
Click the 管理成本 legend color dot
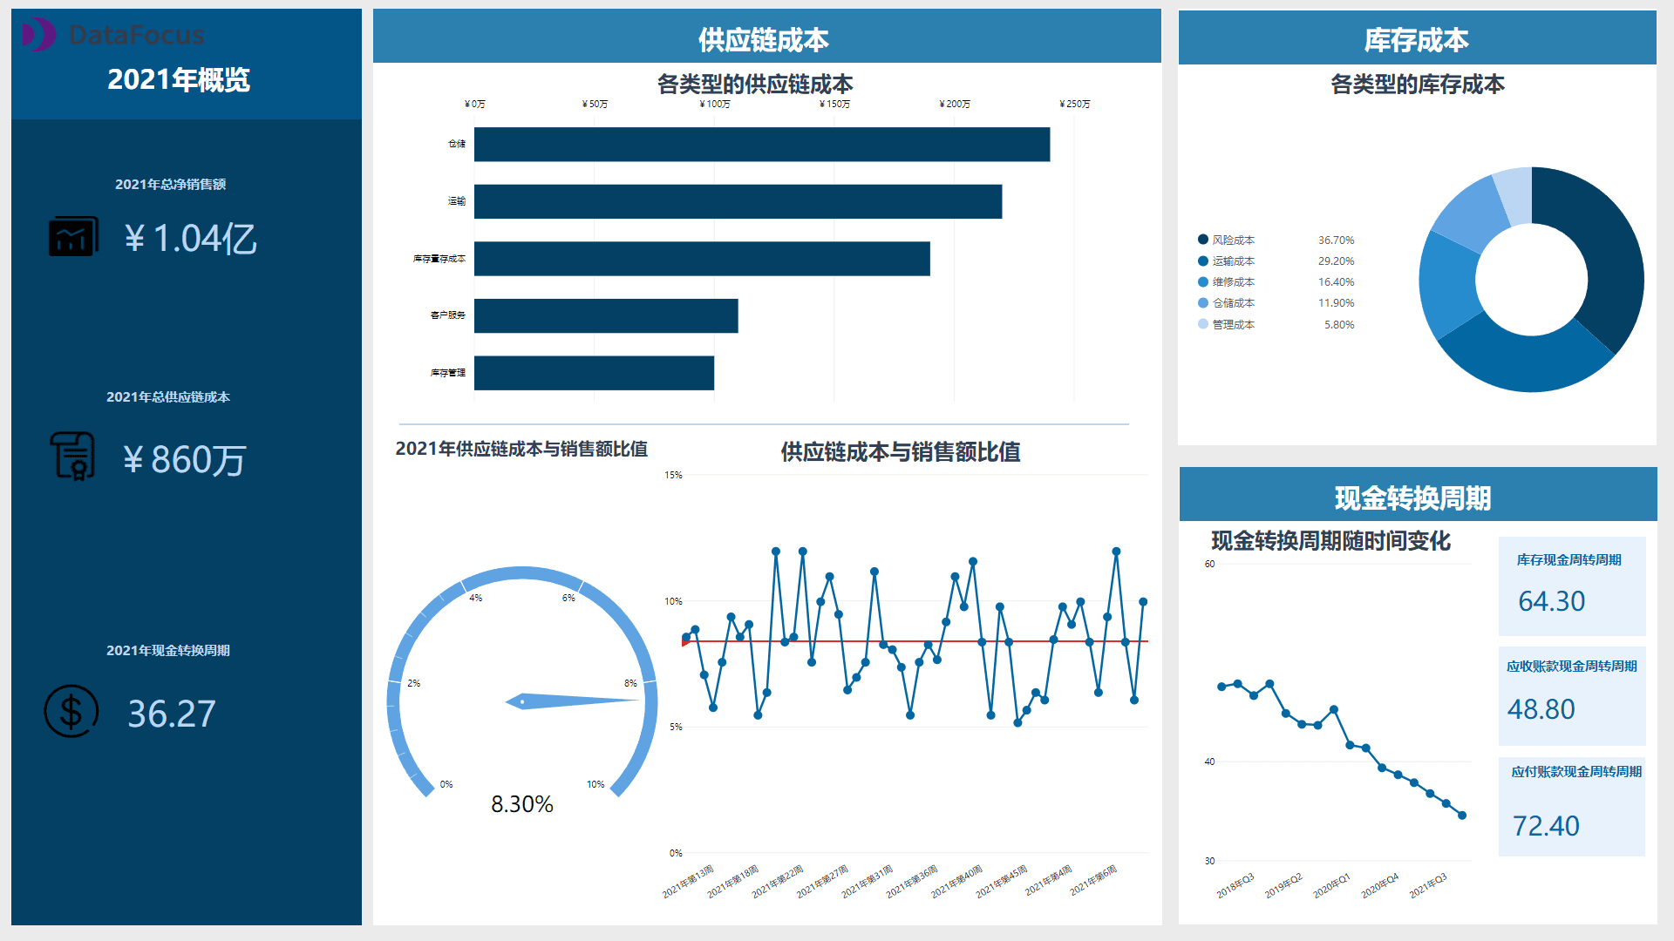click(1203, 324)
